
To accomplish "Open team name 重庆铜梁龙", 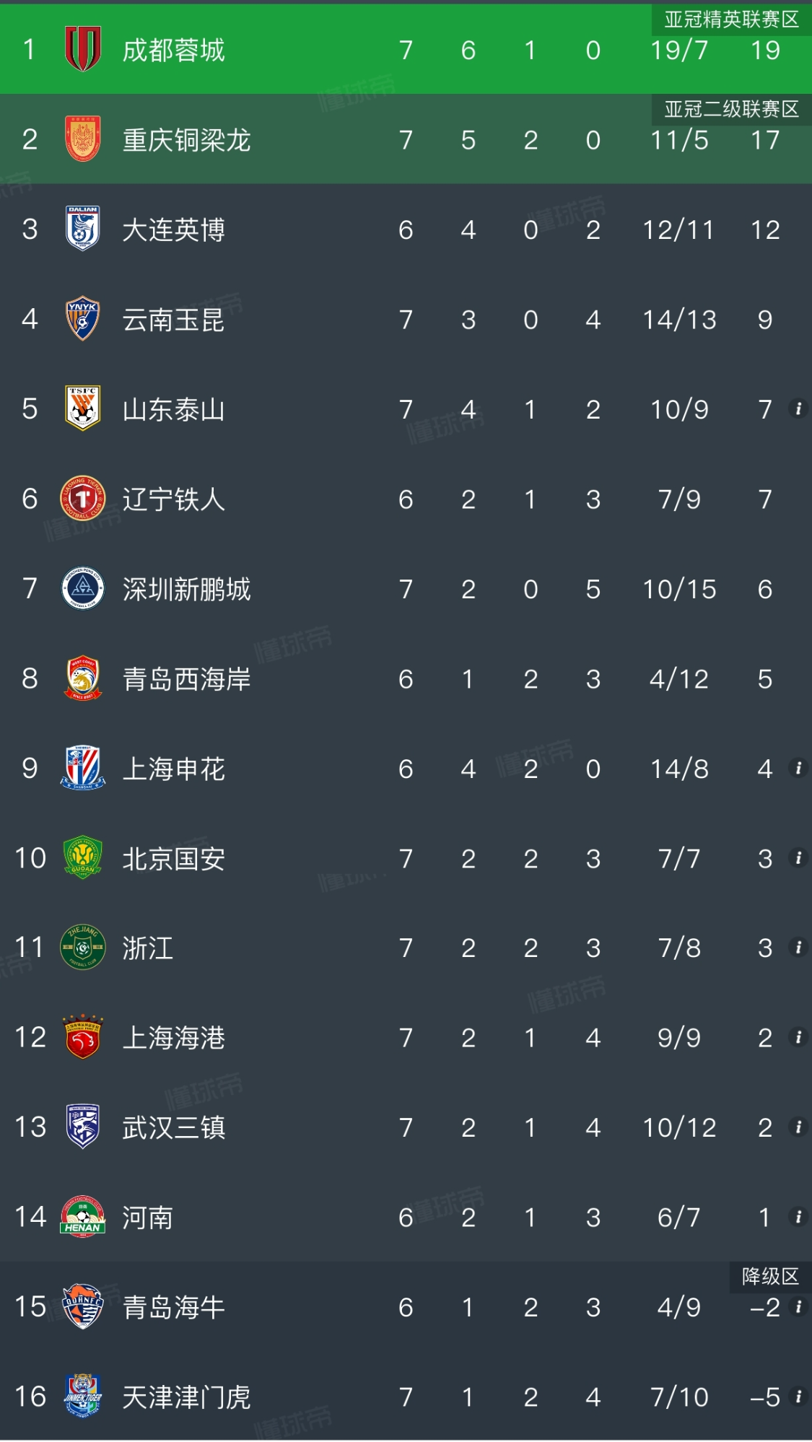I will click(186, 140).
